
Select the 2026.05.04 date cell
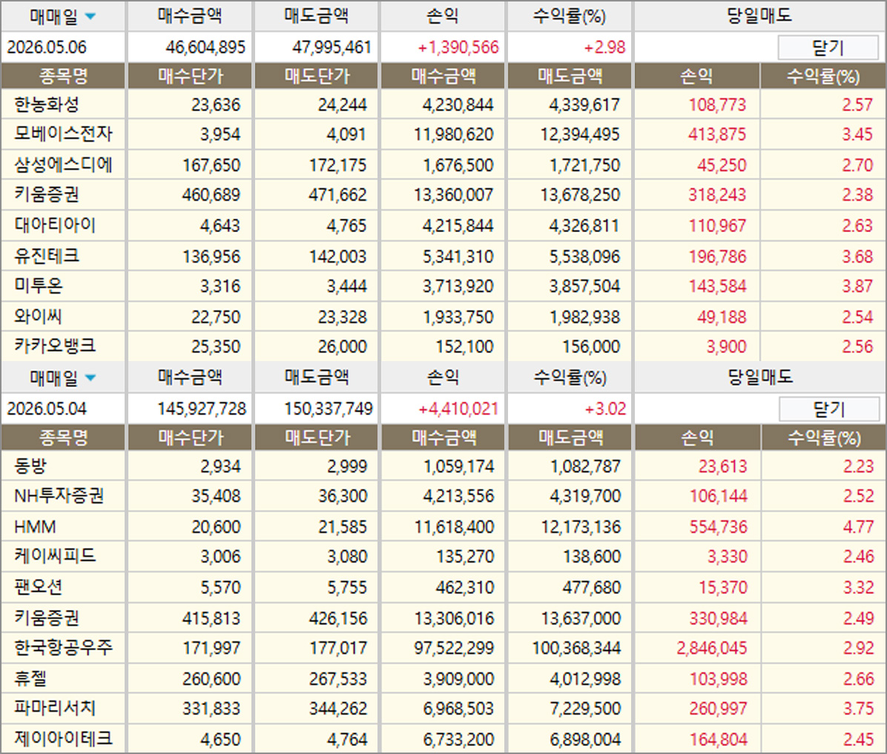47,409
